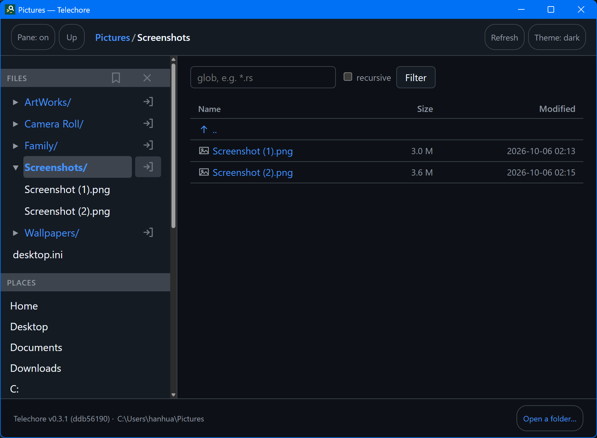Image resolution: width=597 pixels, height=438 pixels.
Task: Open Family folder via its enter arrow icon
Action: tap(148, 145)
